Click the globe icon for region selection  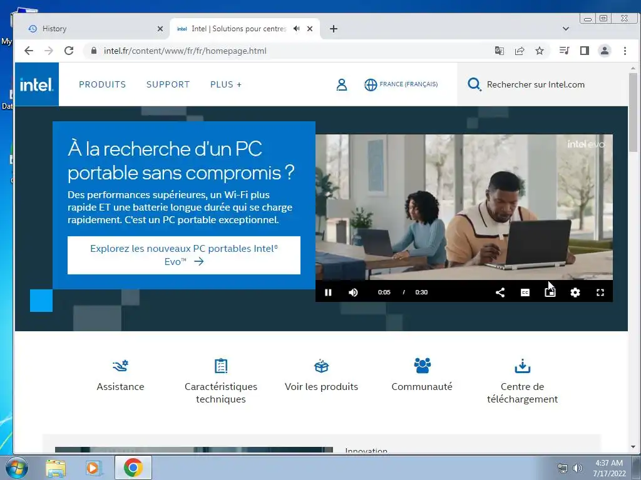click(371, 84)
